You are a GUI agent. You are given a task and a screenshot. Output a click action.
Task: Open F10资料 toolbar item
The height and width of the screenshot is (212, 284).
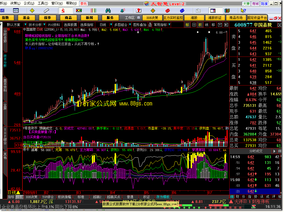54,25
